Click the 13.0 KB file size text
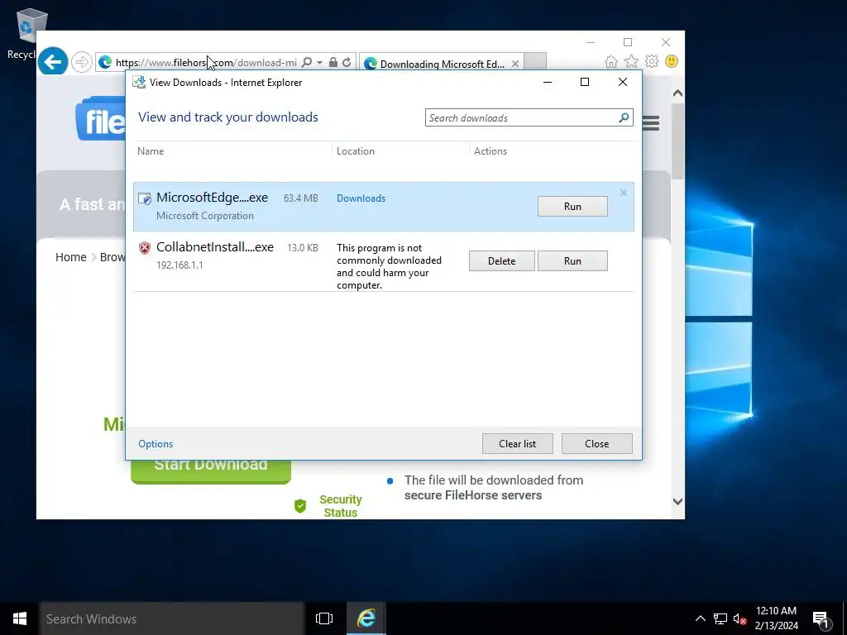The image size is (847, 635). coord(303,248)
